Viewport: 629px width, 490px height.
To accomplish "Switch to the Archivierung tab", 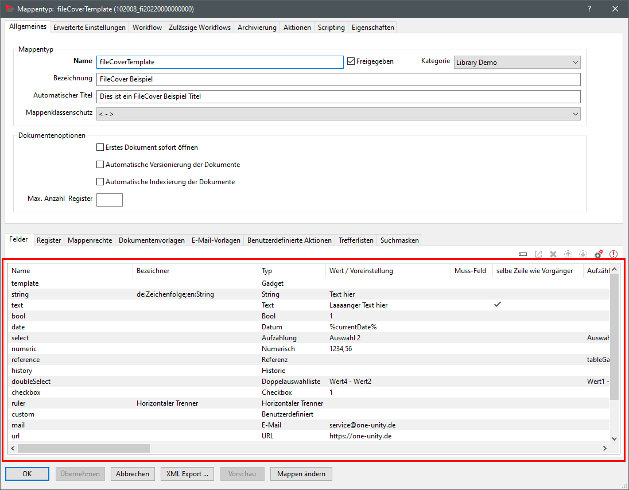I will (x=257, y=28).
